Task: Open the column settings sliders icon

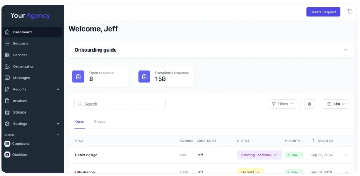Action: tap(309, 104)
